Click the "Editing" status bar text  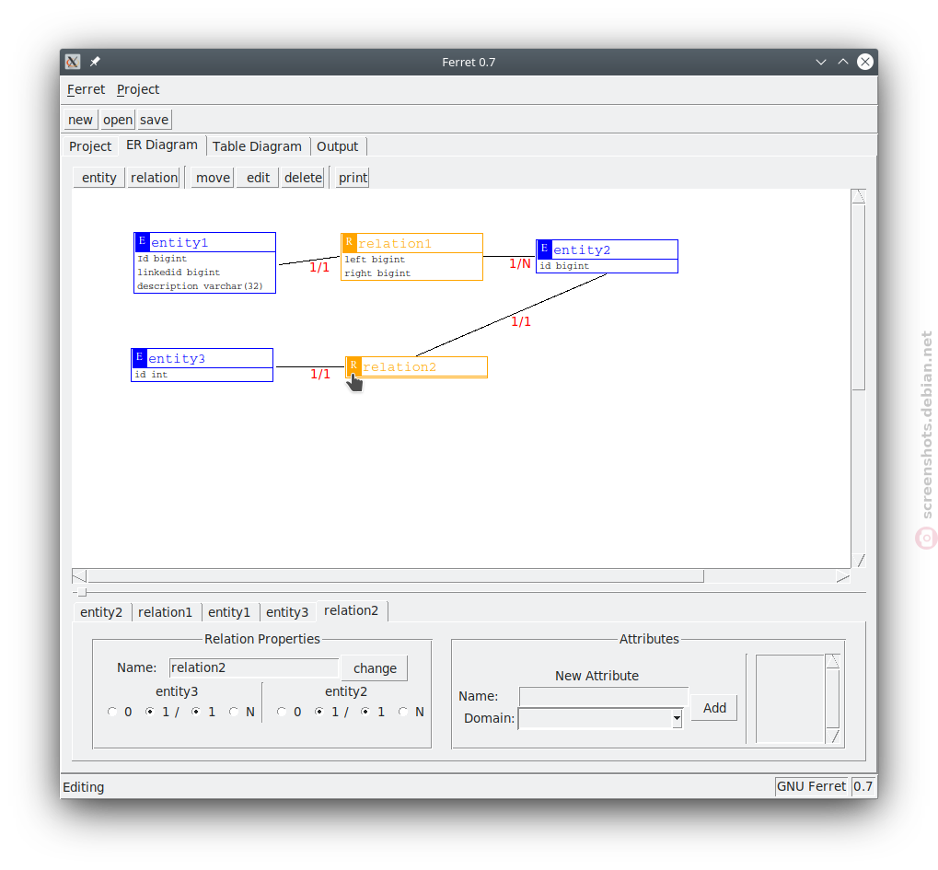pyautogui.click(x=83, y=787)
